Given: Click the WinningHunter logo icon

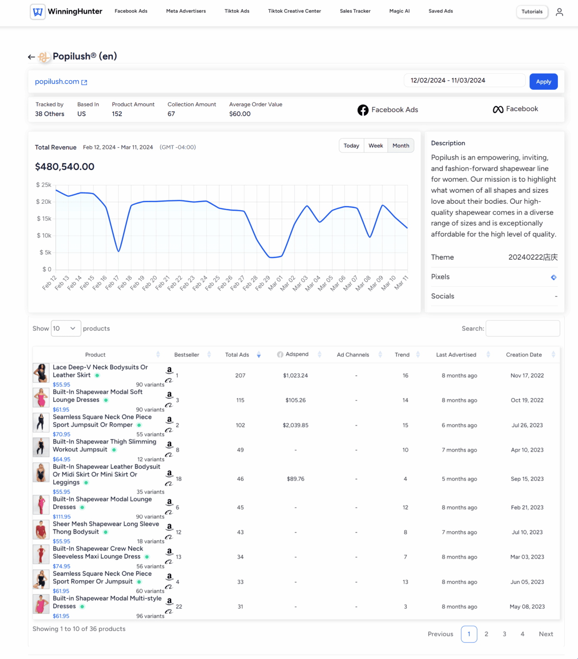Looking at the screenshot, I should pos(38,12).
